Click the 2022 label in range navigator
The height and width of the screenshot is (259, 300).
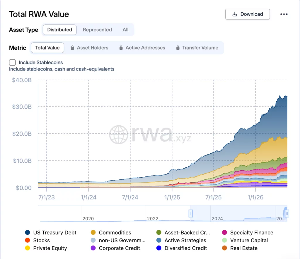tap(153, 219)
